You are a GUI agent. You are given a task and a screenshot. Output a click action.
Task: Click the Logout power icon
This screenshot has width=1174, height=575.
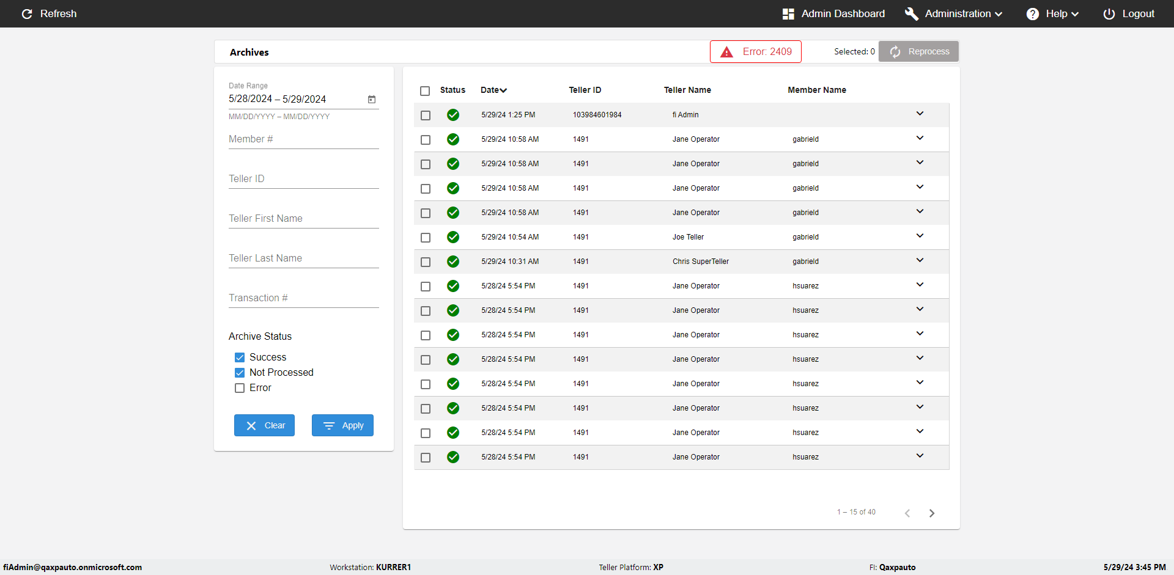coord(1109,13)
